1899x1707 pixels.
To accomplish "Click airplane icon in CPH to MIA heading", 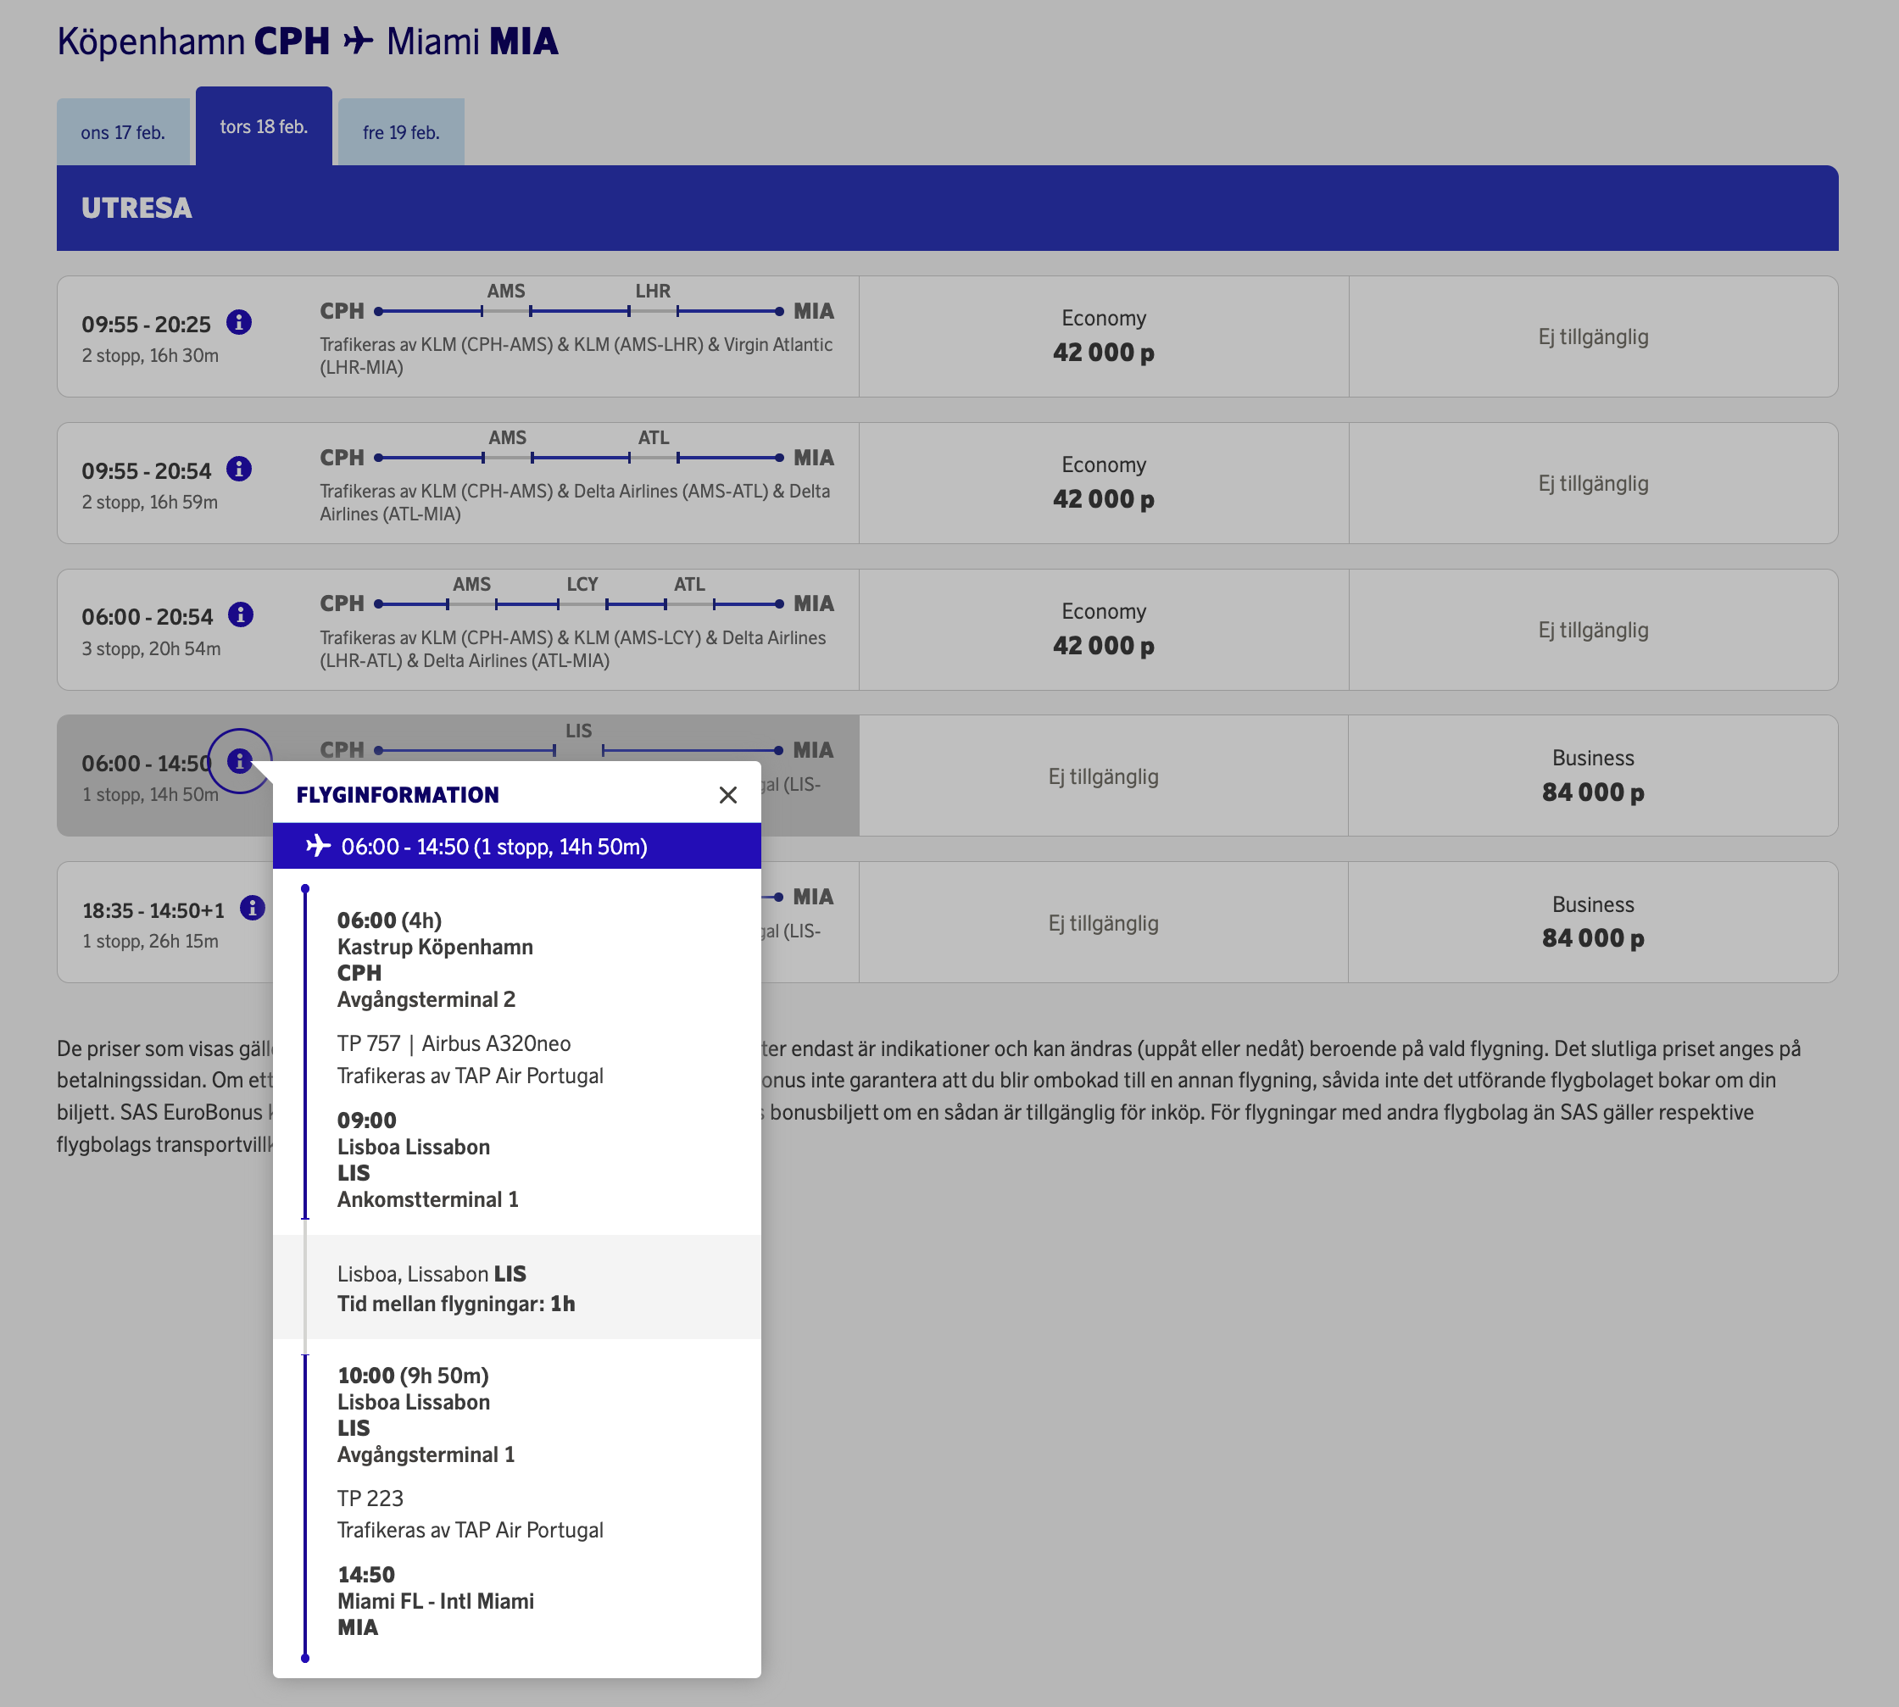I will tap(358, 42).
